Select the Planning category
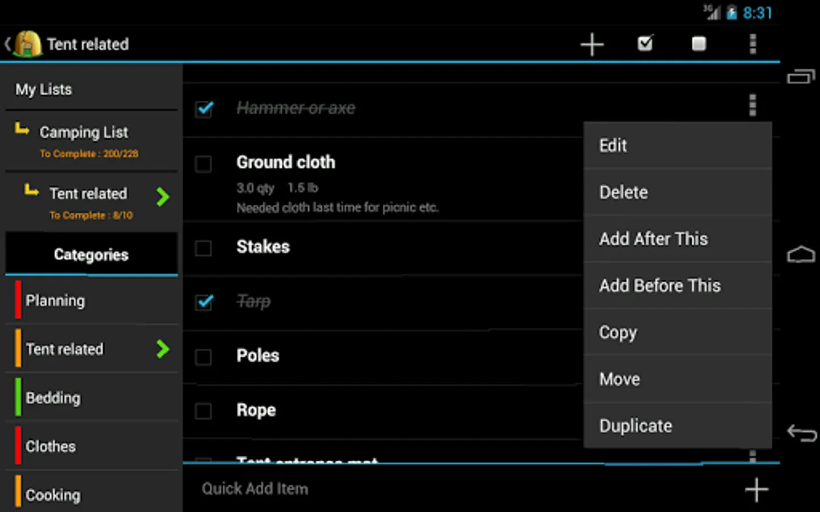 tap(91, 300)
